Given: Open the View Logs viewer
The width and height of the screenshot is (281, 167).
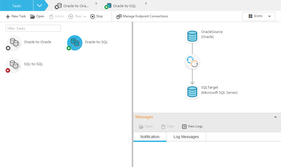Looking at the screenshot, I should coord(192,126).
